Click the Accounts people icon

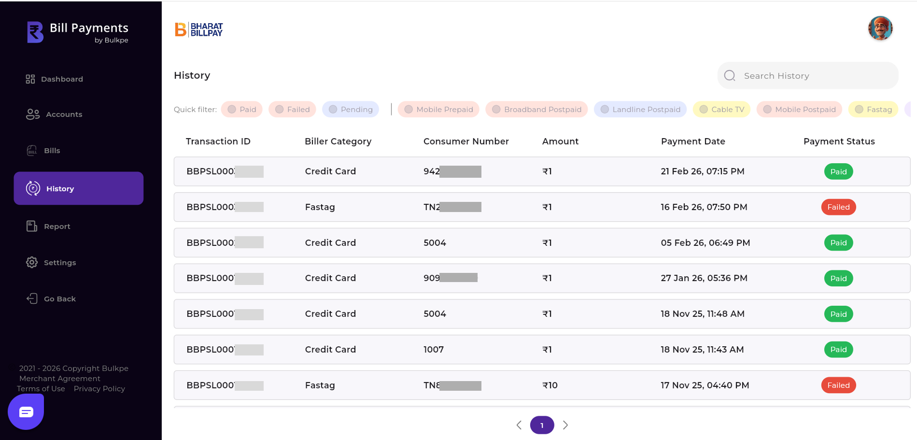(33, 114)
